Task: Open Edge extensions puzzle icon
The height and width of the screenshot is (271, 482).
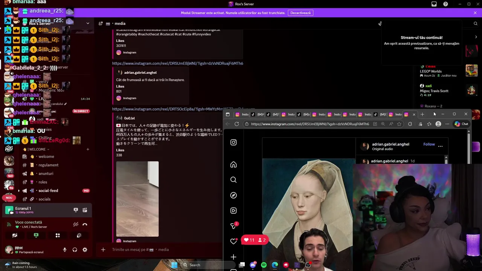Action: click(x=410, y=124)
